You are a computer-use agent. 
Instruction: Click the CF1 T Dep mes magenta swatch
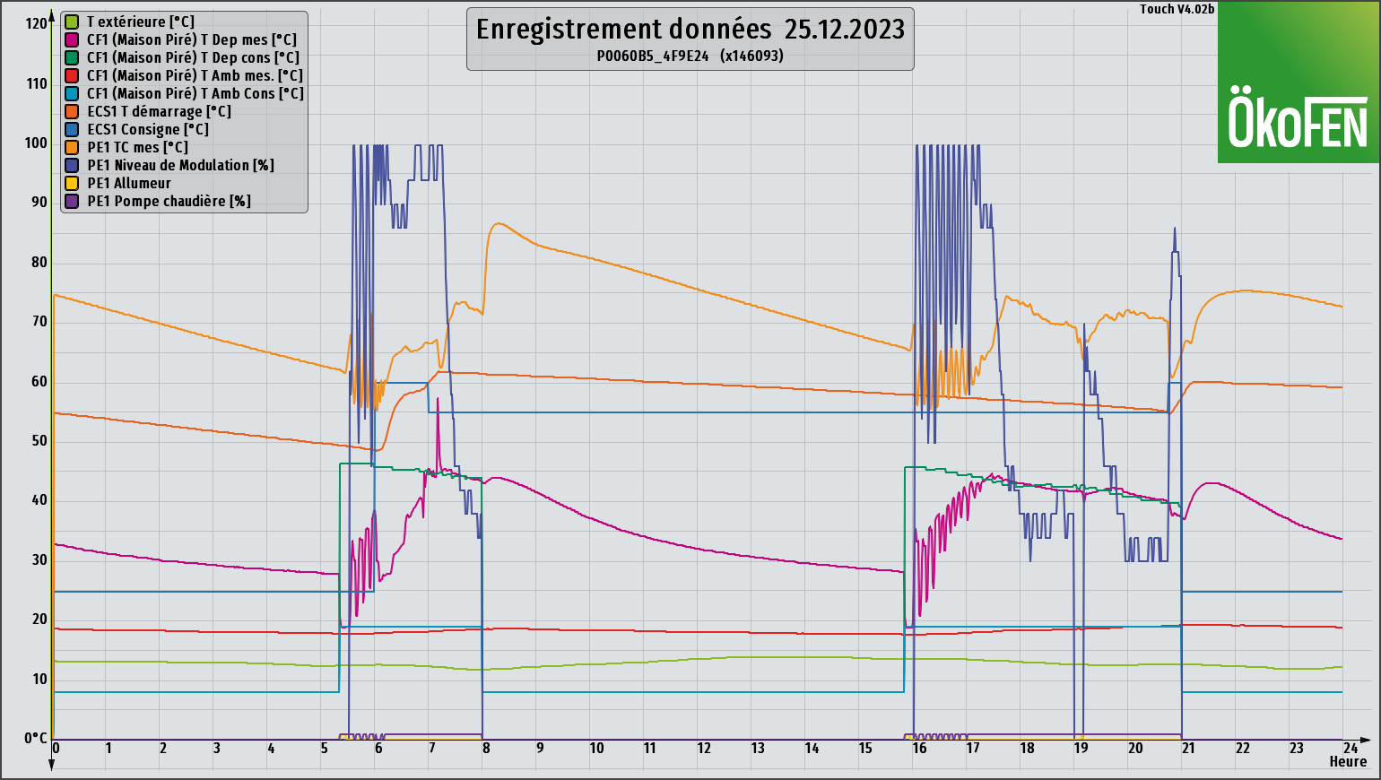coord(72,39)
